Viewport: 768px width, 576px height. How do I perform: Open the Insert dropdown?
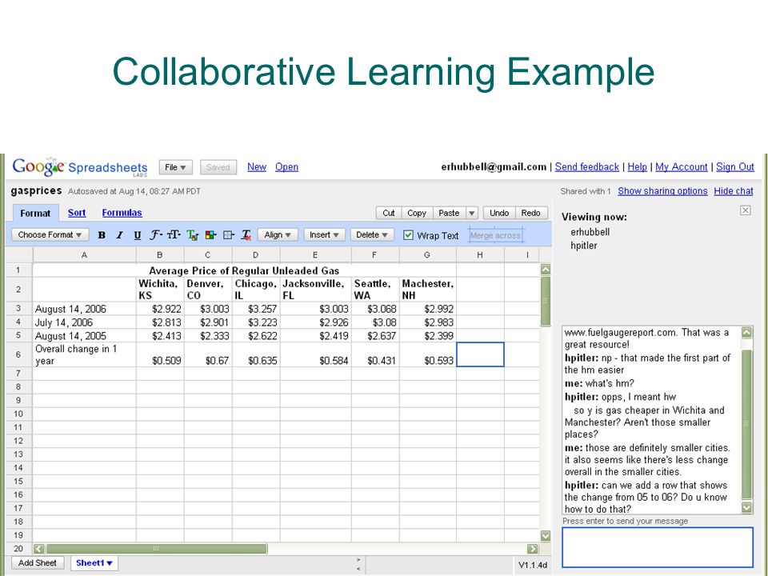coord(324,235)
